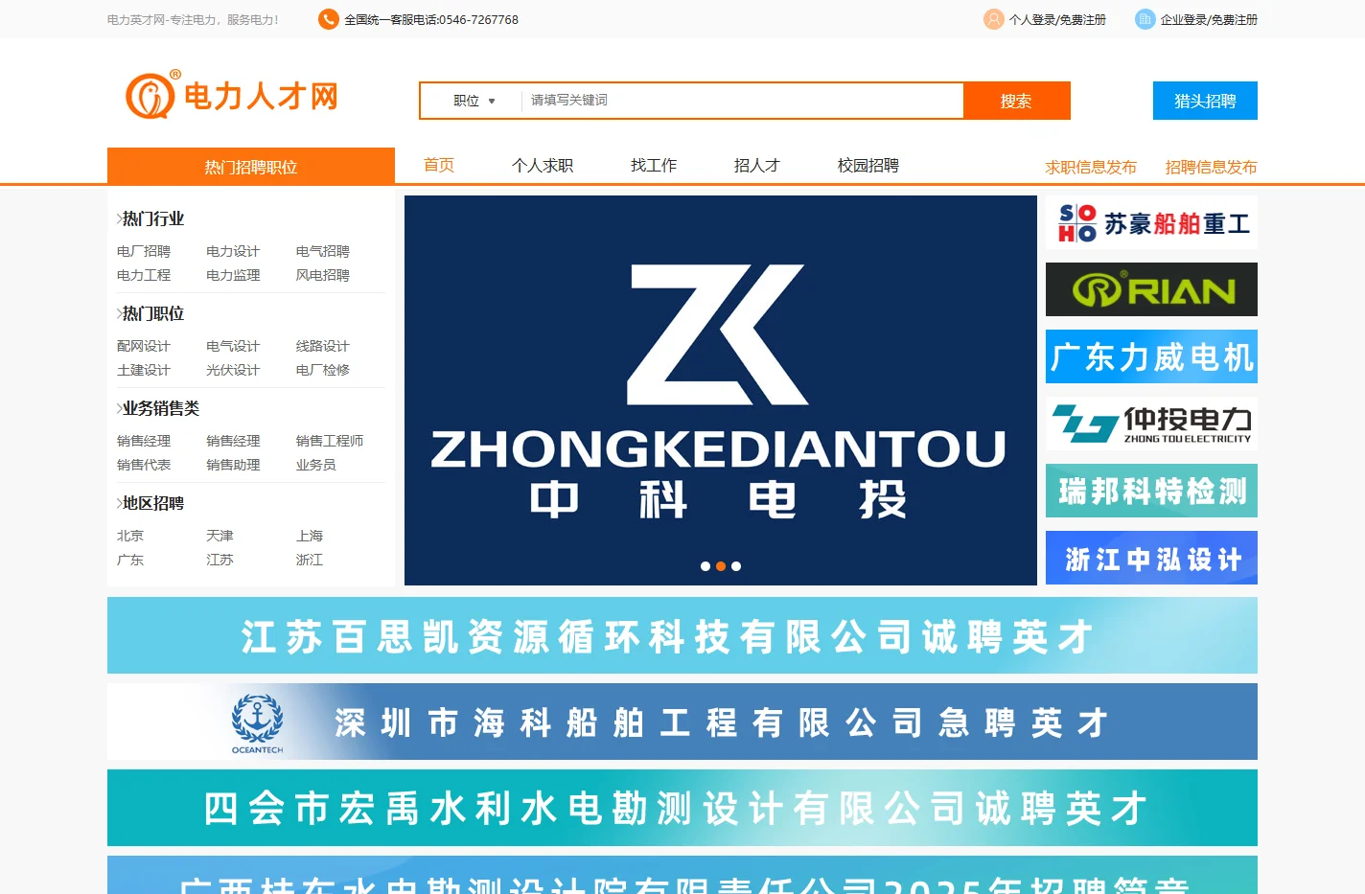Click the personal login user icon
This screenshot has width=1365, height=894.
pos(994,19)
